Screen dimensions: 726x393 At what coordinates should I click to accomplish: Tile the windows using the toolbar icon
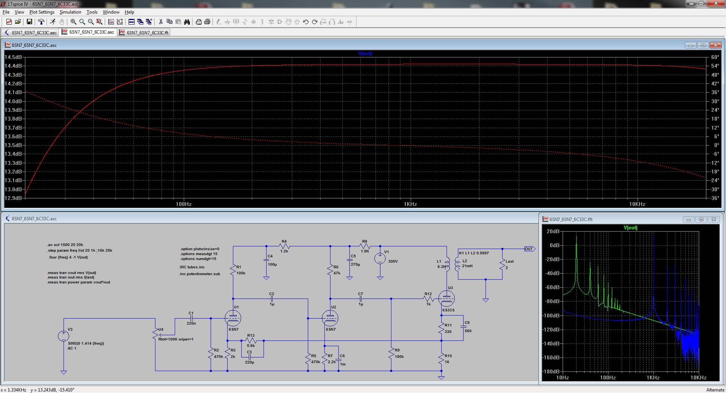[x=132, y=22]
